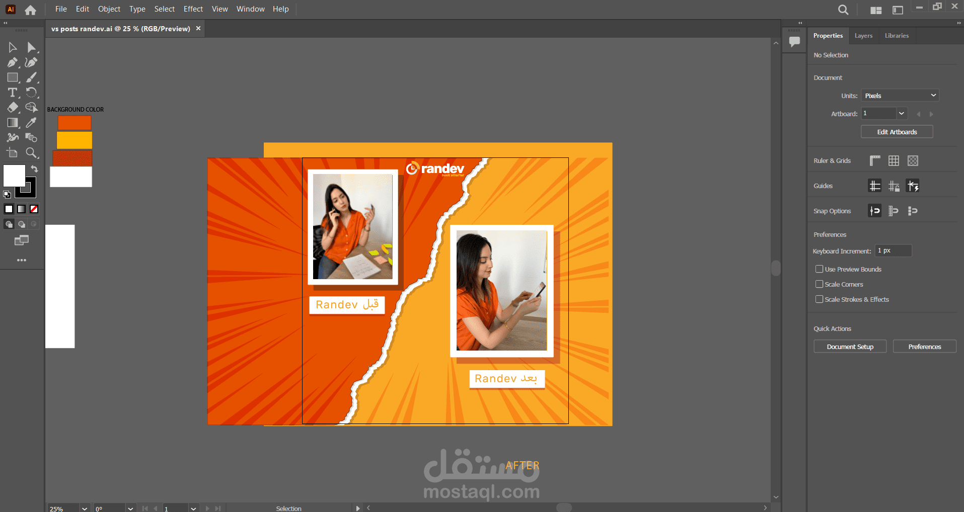The height and width of the screenshot is (512, 964).
Task: Open Document Setup quick action
Action: tap(850, 347)
